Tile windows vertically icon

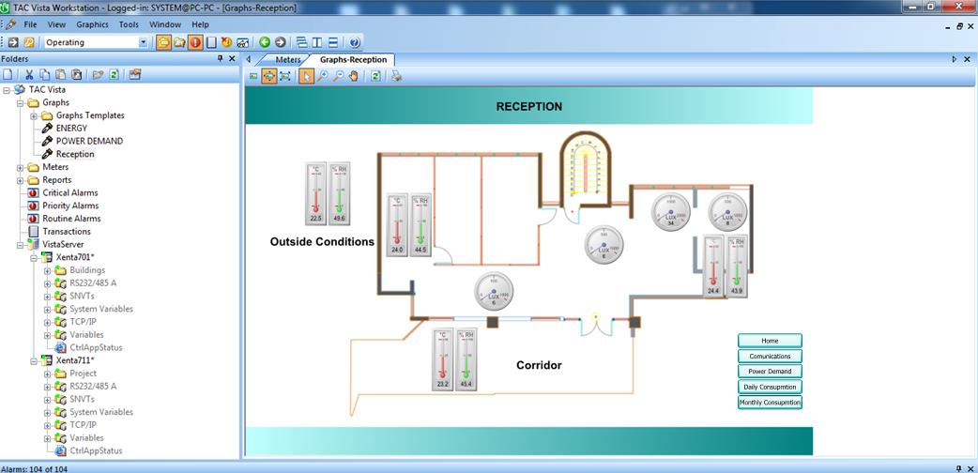(317, 42)
